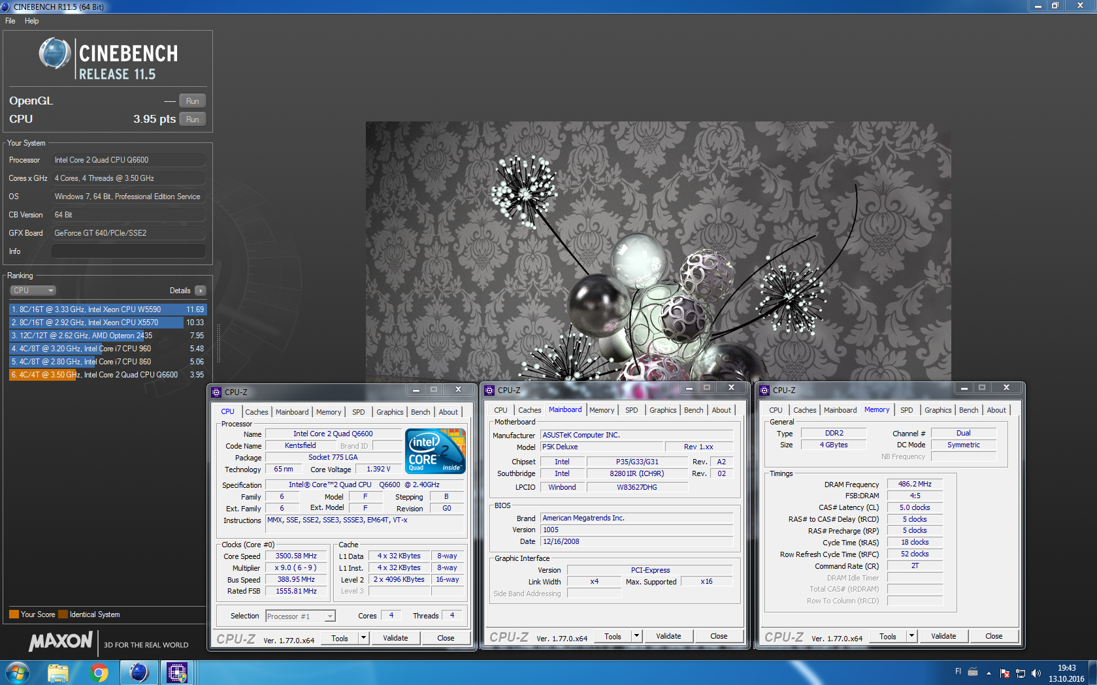Screen dimensions: 1097x685
Task: Open Processor #1 selection dropdown
Action: [301, 616]
